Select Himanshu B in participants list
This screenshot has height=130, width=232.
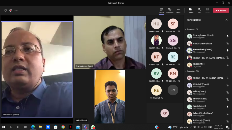pos(202,51)
